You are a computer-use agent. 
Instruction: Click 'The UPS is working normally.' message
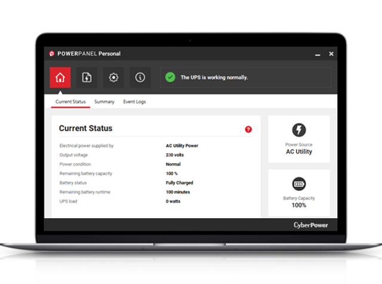[x=214, y=78]
